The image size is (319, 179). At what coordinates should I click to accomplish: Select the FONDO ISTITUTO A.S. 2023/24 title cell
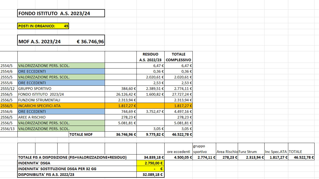tap(61, 13)
